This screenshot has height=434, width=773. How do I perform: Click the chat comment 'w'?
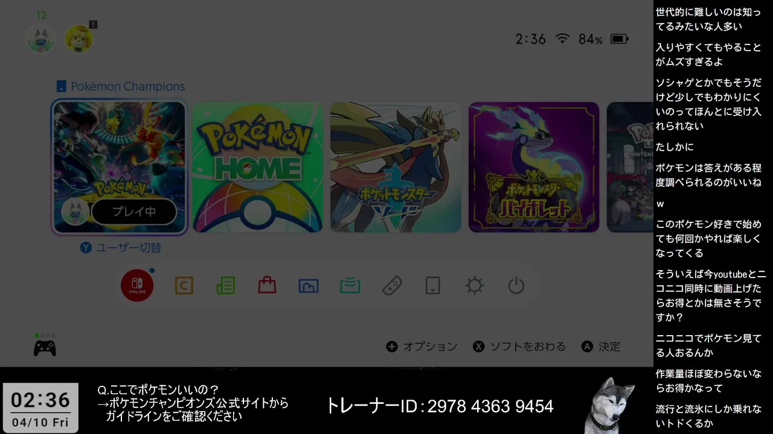660,204
